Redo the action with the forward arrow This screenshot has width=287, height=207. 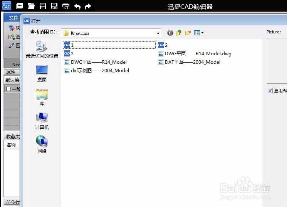click(x=88, y=7)
